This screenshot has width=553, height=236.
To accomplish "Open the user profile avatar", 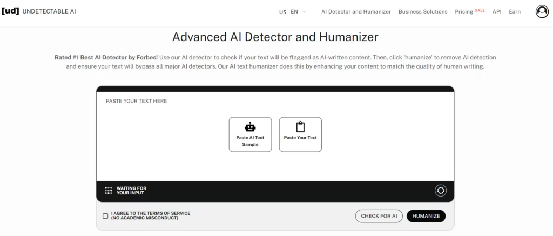I will pyautogui.click(x=542, y=11).
